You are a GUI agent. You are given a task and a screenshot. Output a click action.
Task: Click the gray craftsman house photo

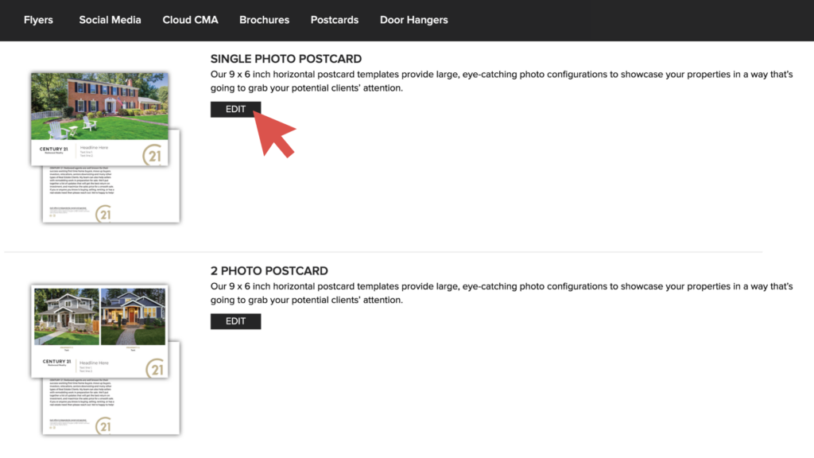point(67,316)
